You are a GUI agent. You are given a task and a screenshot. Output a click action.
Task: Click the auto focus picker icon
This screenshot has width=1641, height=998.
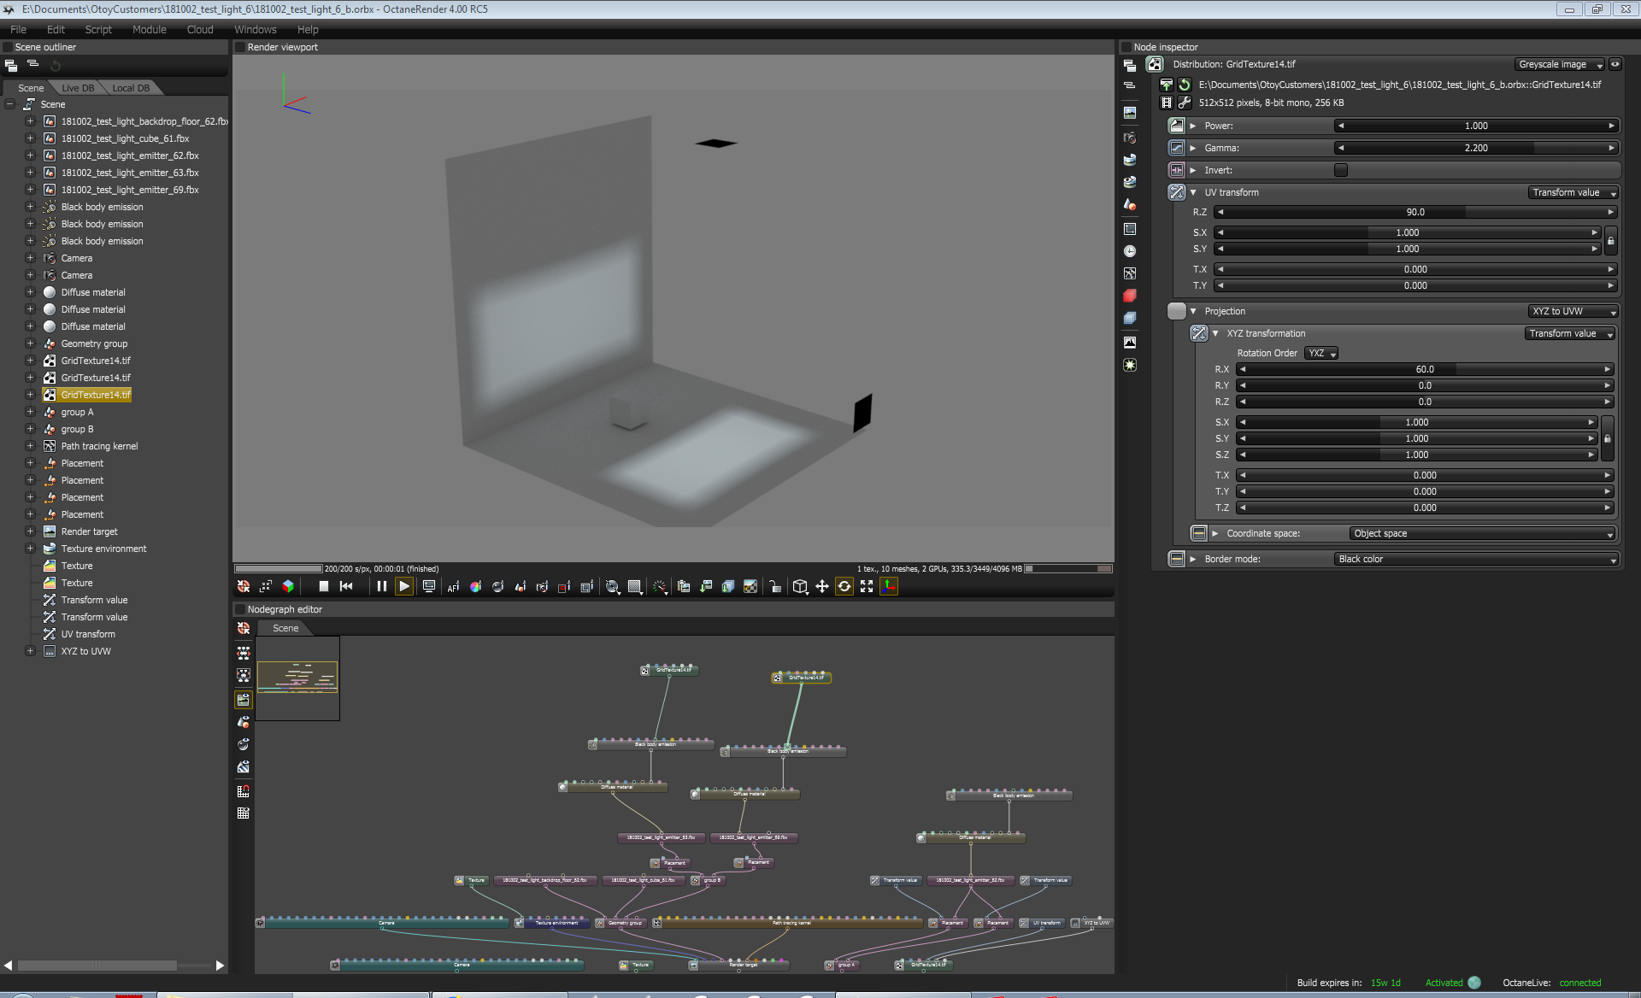tap(453, 586)
